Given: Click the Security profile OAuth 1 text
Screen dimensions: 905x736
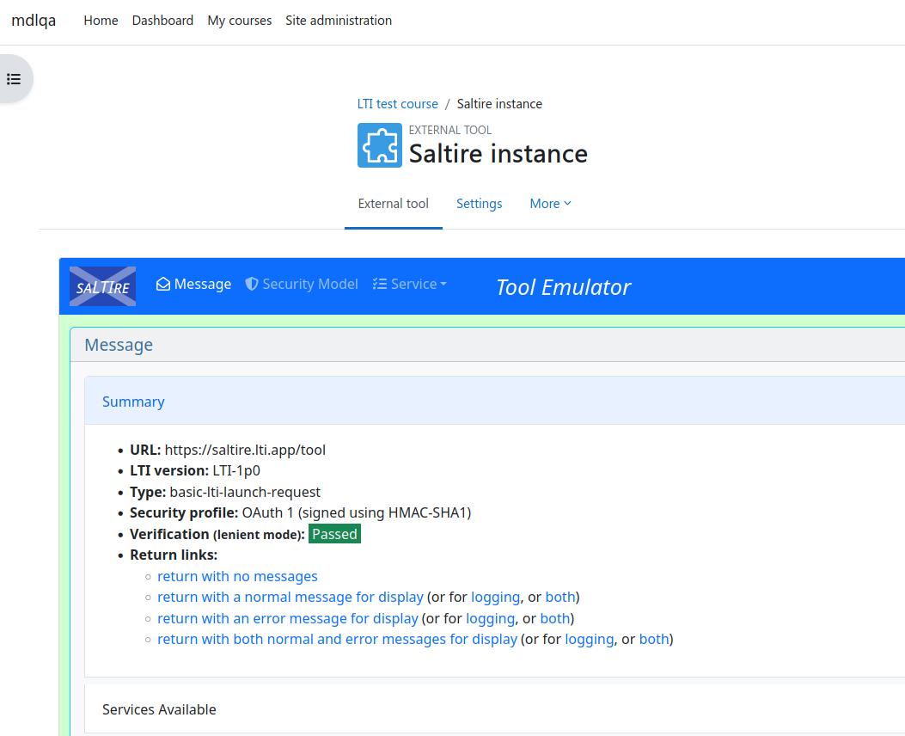Looking at the screenshot, I should 357,512.
